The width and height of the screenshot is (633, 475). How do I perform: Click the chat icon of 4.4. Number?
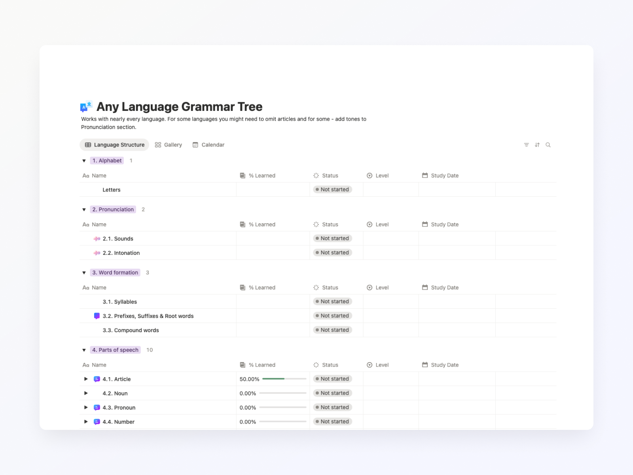click(97, 422)
